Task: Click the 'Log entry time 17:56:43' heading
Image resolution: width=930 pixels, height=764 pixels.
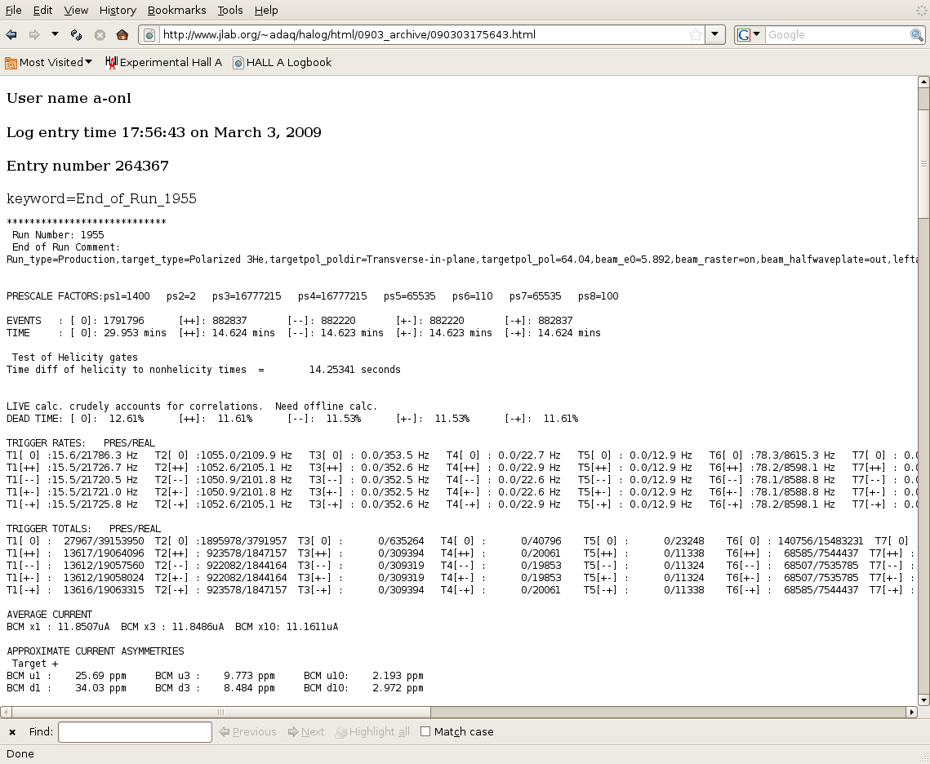Action: click(163, 132)
